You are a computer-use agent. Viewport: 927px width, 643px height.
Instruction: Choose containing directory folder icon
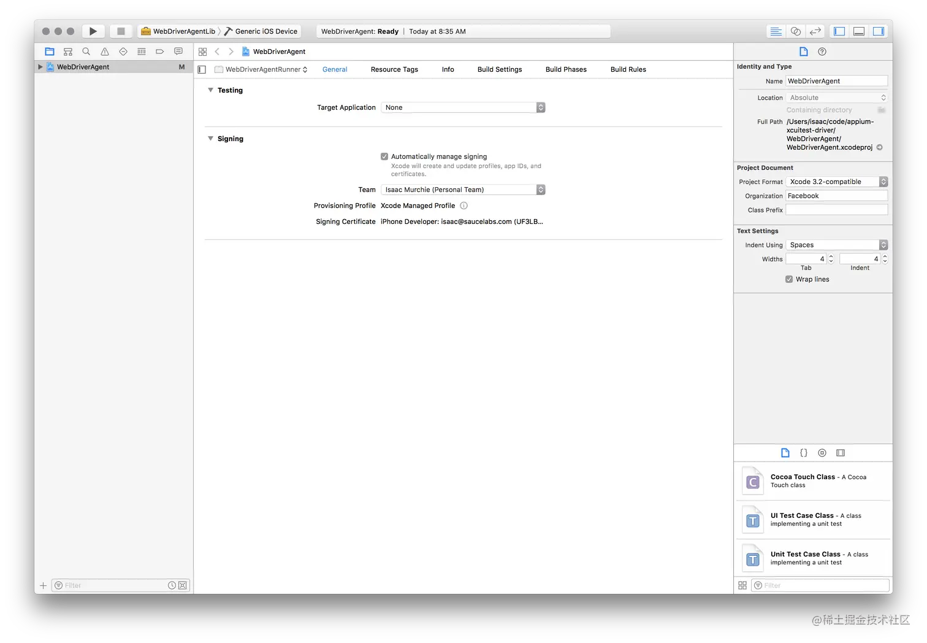click(882, 110)
